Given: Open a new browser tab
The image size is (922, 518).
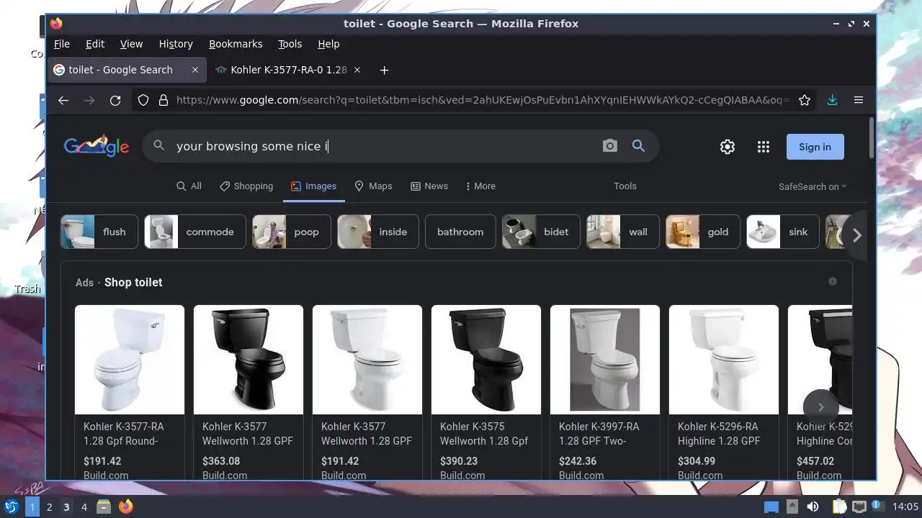Looking at the screenshot, I should tap(384, 70).
